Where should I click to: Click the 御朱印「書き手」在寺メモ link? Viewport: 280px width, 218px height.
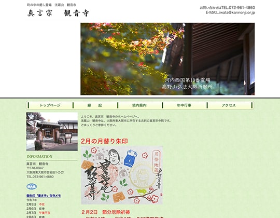(x=44, y=196)
